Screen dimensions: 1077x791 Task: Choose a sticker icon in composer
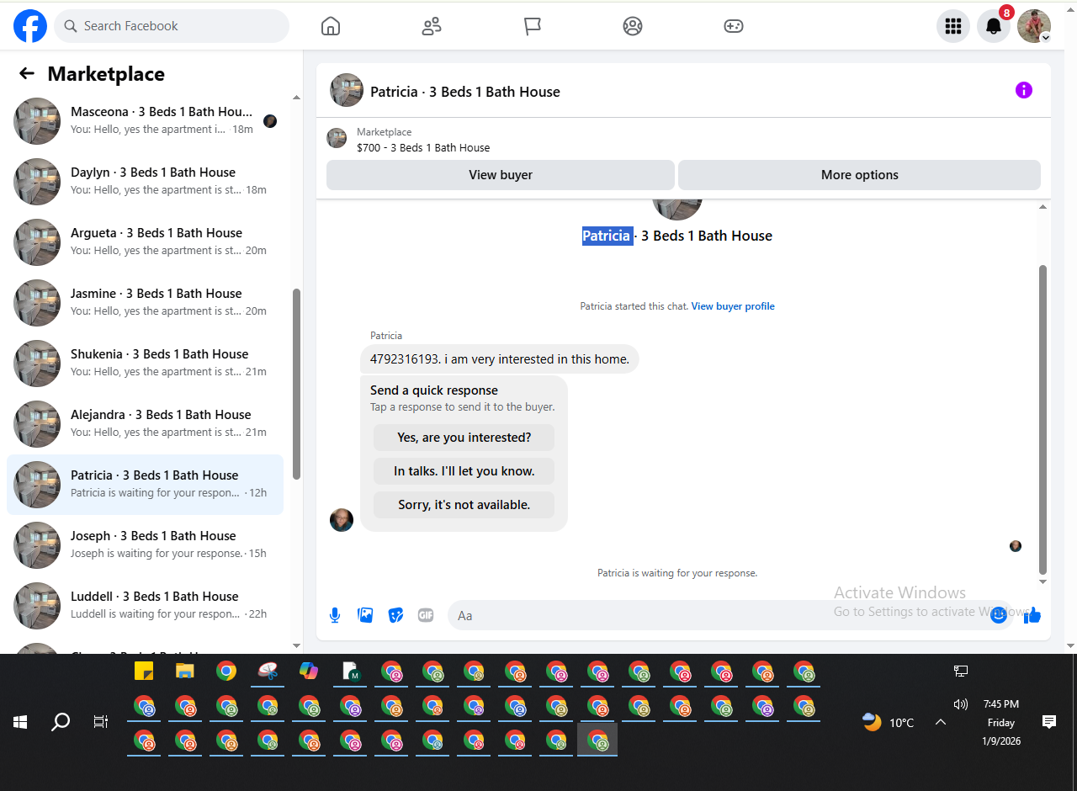click(x=395, y=615)
